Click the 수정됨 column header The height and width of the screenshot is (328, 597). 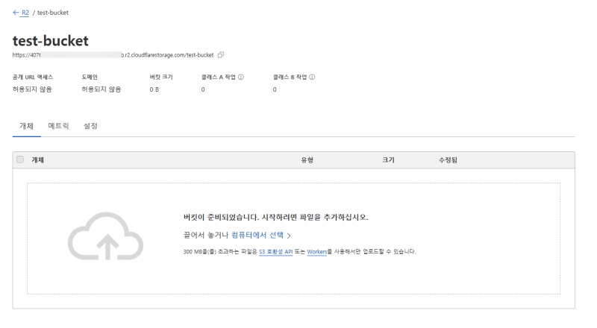pyautogui.click(x=448, y=160)
